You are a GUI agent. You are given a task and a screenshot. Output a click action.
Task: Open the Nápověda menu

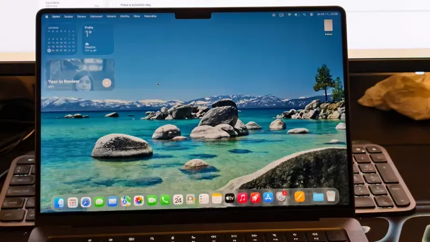(x=150, y=16)
